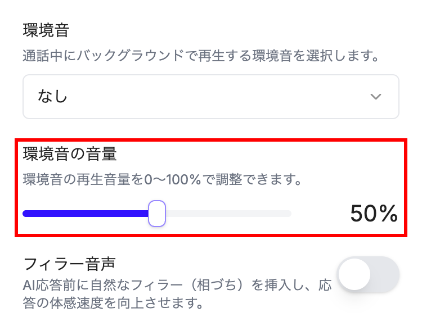The height and width of the screenshot is (335, 422).
Task: Click the white knob of フィラー音声 switch
Action: [x=354, y=274]
